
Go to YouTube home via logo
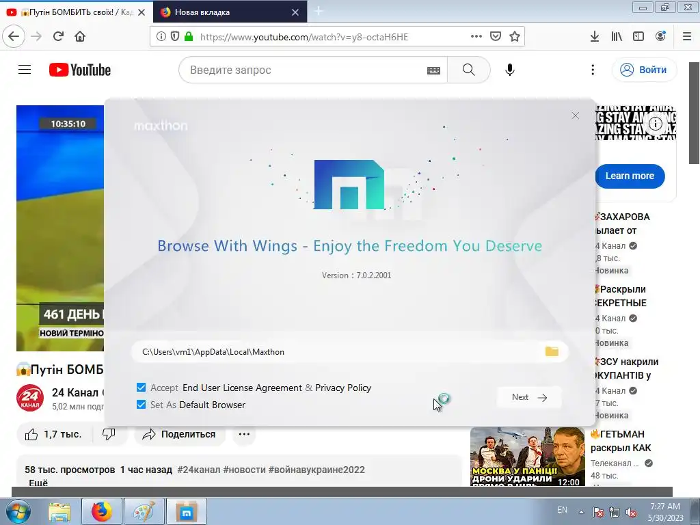click(80, 70)
